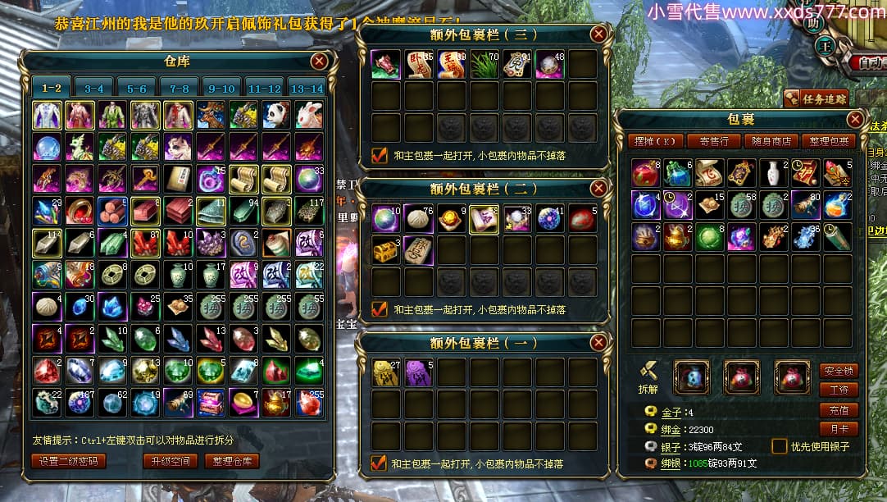Viewport: 887px width, 502px height.
Task: Switch to warehouse tab 3-4
Action: tap(94, 89)
